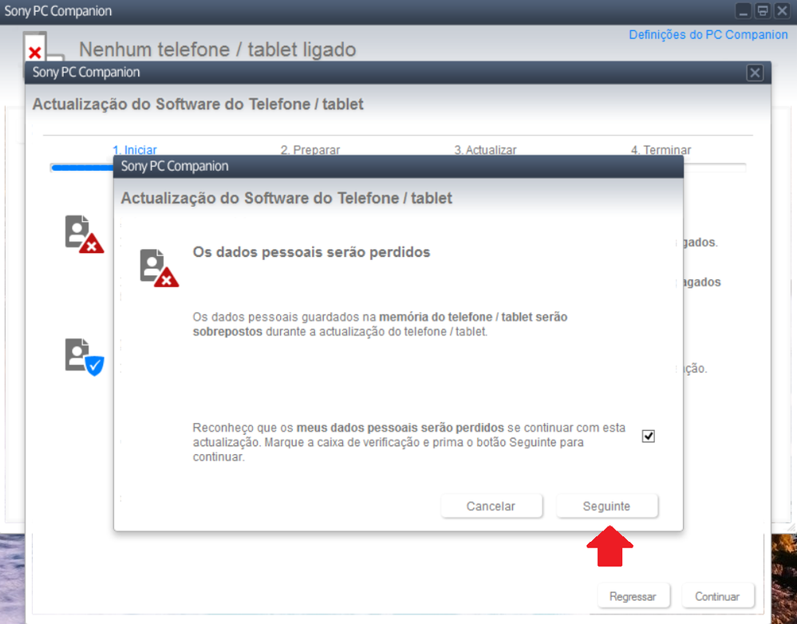Select the 2. Preparar step
797x624 pixels.
click(310, 150)
